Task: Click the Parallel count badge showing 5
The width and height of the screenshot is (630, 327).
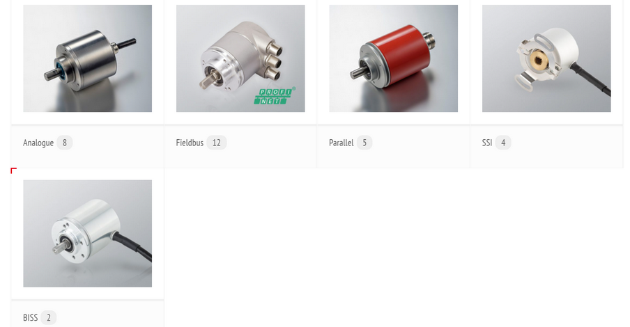Action: pyautogui.click(x=364, y=143)
